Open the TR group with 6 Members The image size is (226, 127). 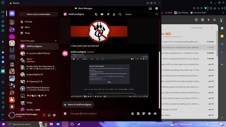[x=39, y=60]
